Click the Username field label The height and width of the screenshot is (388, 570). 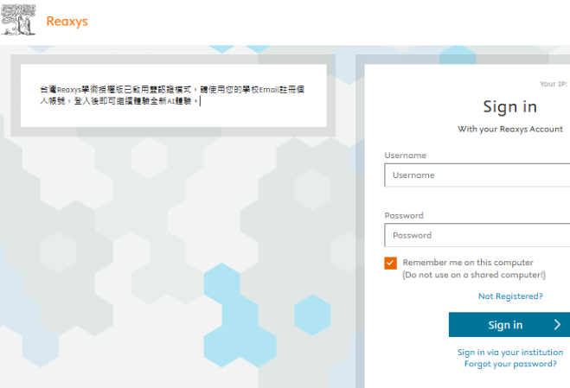tap(406, 156)
